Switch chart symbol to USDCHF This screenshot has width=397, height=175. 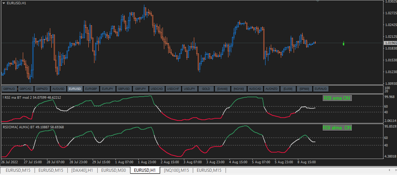click(174, 89)
